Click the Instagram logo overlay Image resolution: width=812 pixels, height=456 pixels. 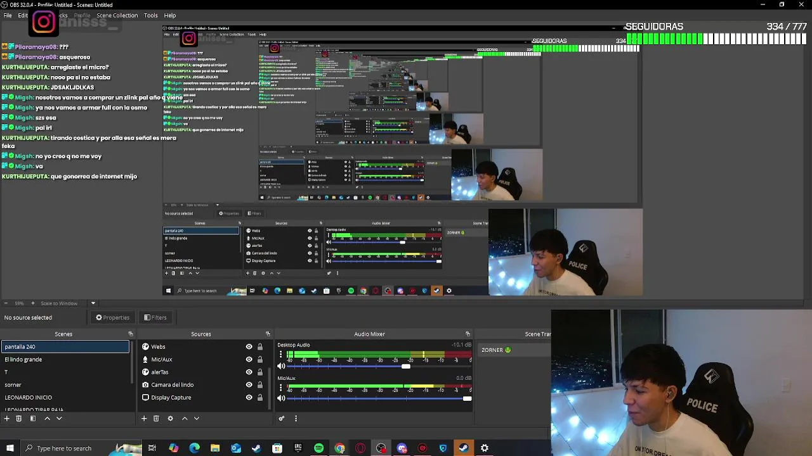coord(44,22)
